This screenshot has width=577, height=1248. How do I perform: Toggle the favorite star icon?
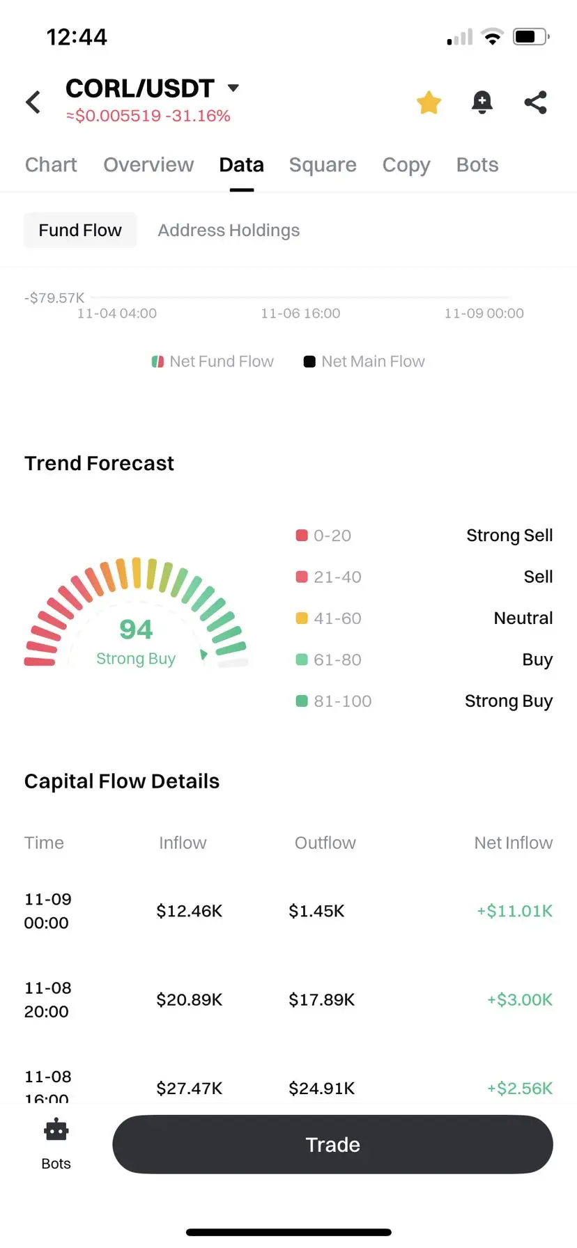click(429, 102)
